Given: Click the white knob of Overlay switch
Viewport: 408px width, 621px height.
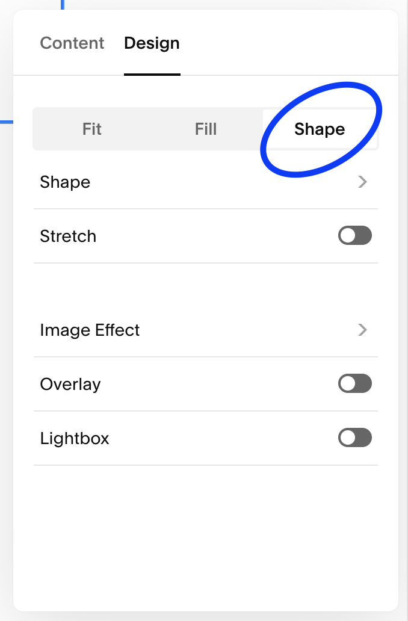Looking at the screenshot, I should (x=348, y=384).
